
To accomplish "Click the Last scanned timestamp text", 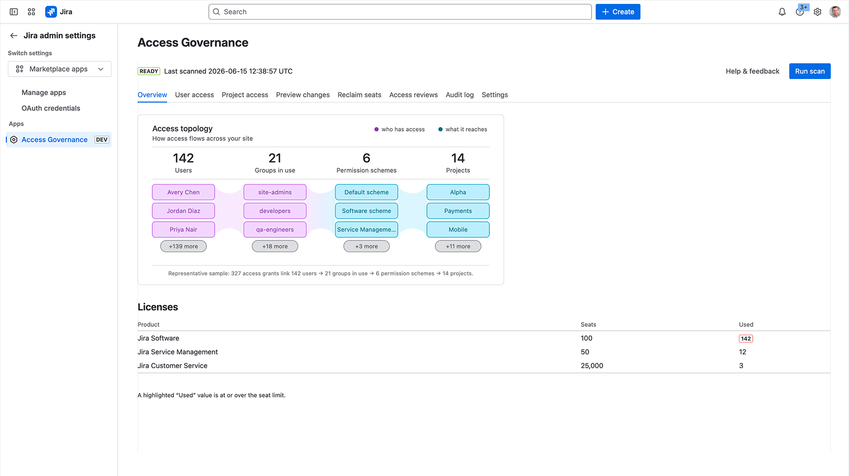I will point(228,71).
